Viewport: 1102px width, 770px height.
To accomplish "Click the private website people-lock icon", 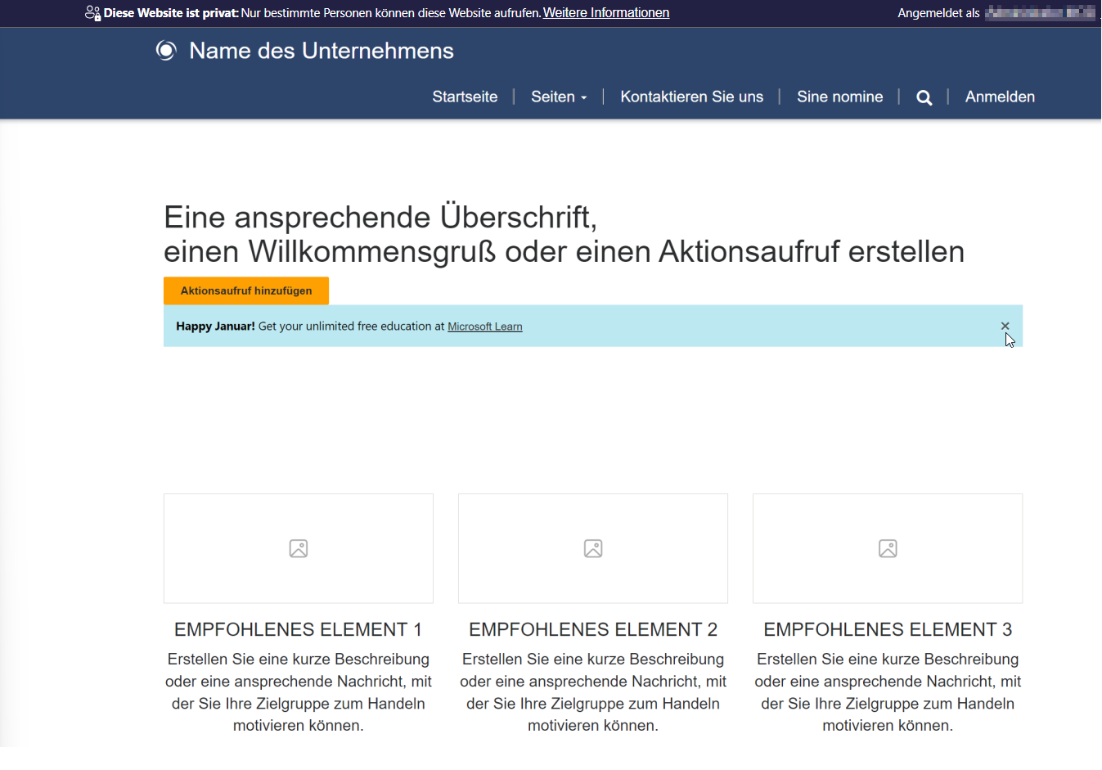I will click(92, 13).
